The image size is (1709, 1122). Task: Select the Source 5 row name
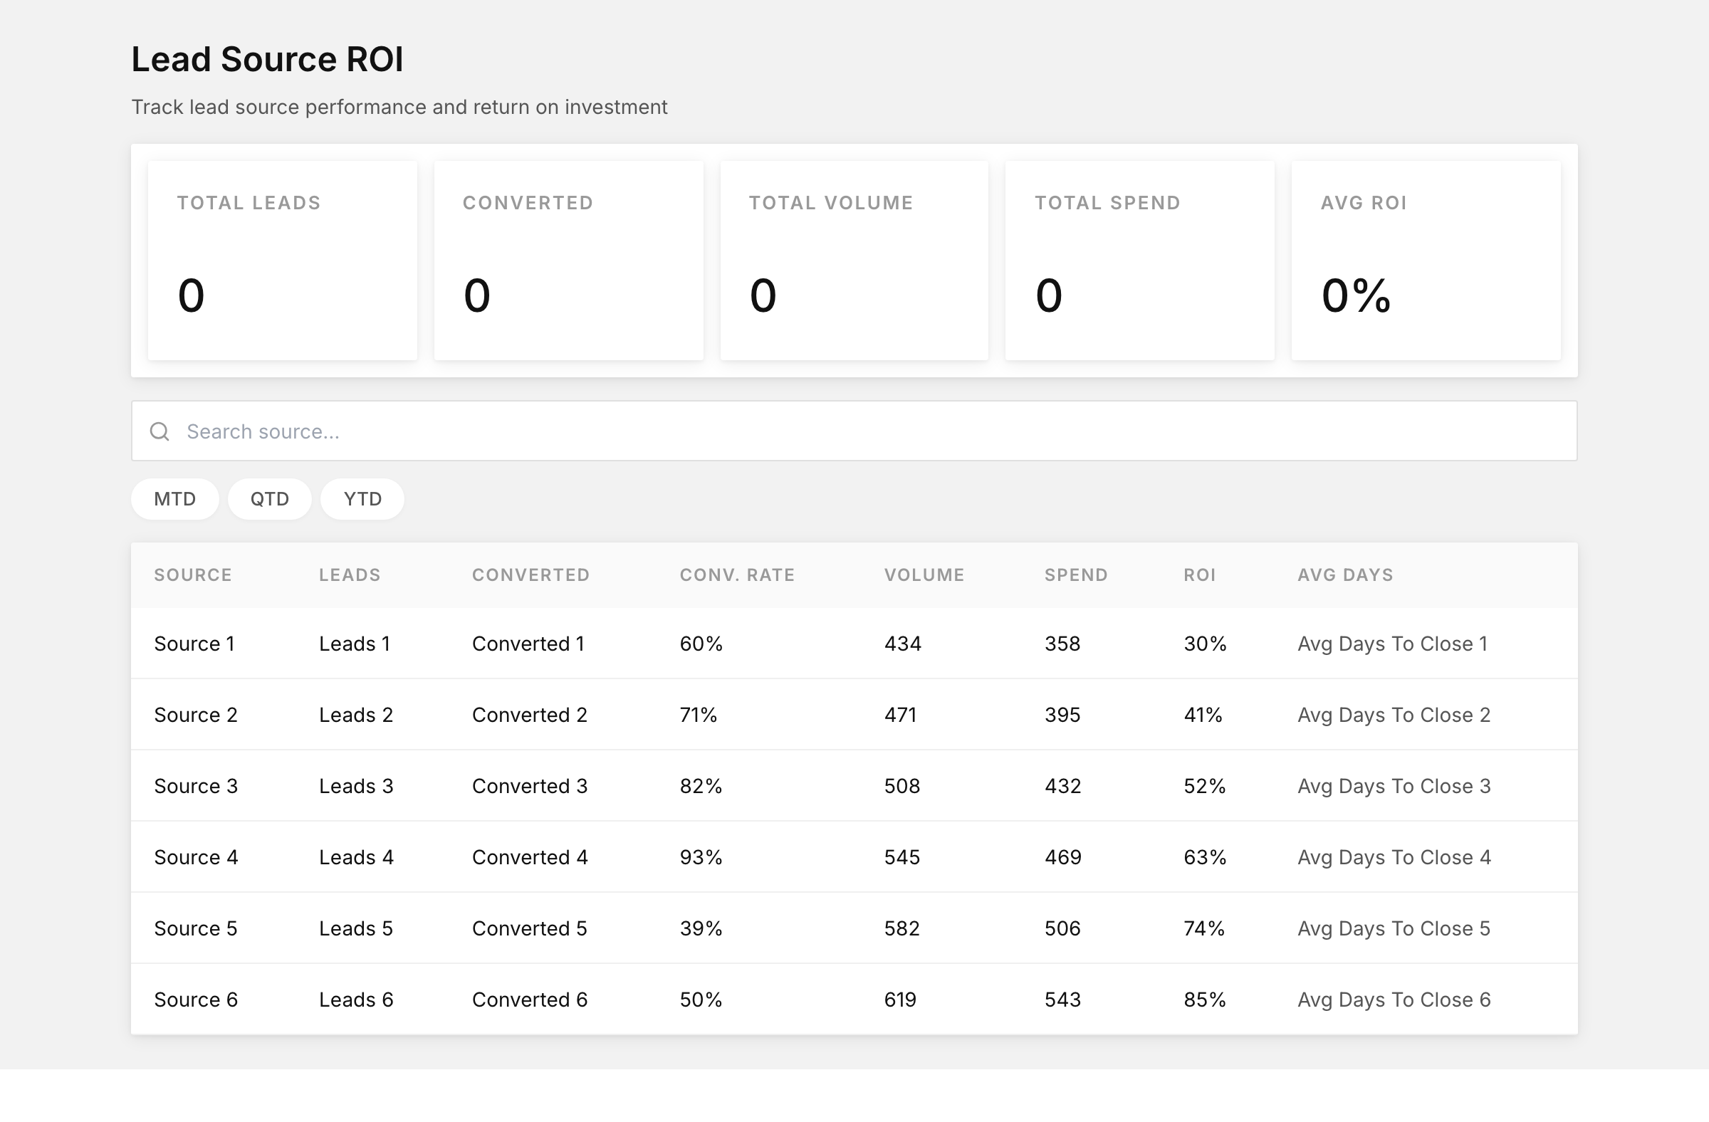[x=196, y=928]
